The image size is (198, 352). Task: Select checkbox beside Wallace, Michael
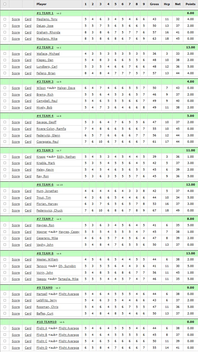5,54
